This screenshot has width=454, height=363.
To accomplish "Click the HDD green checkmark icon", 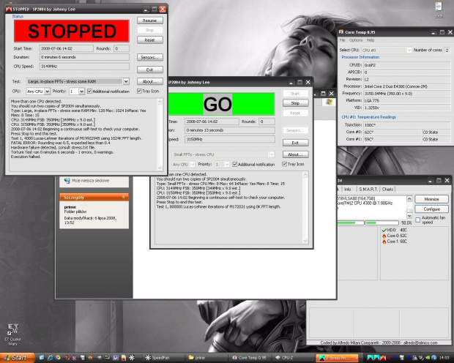I will click(x=384, y=230).
